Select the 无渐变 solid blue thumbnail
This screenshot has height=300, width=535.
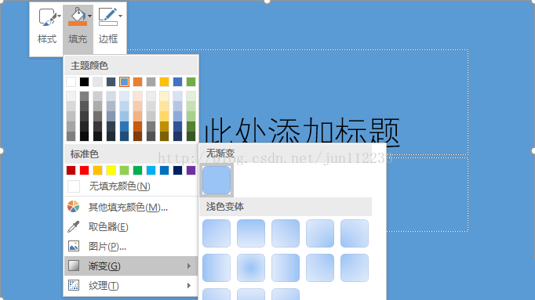(217, 180)
